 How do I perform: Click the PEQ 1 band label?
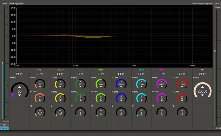tap(40, 70)
